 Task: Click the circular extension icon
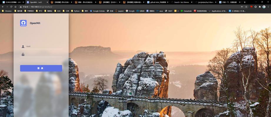pyautogui.click(x=256, y=7)
